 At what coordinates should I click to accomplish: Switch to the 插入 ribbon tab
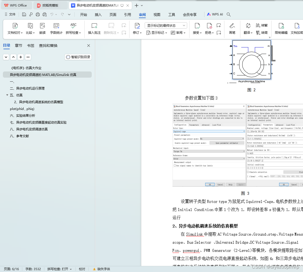(98, 15)
